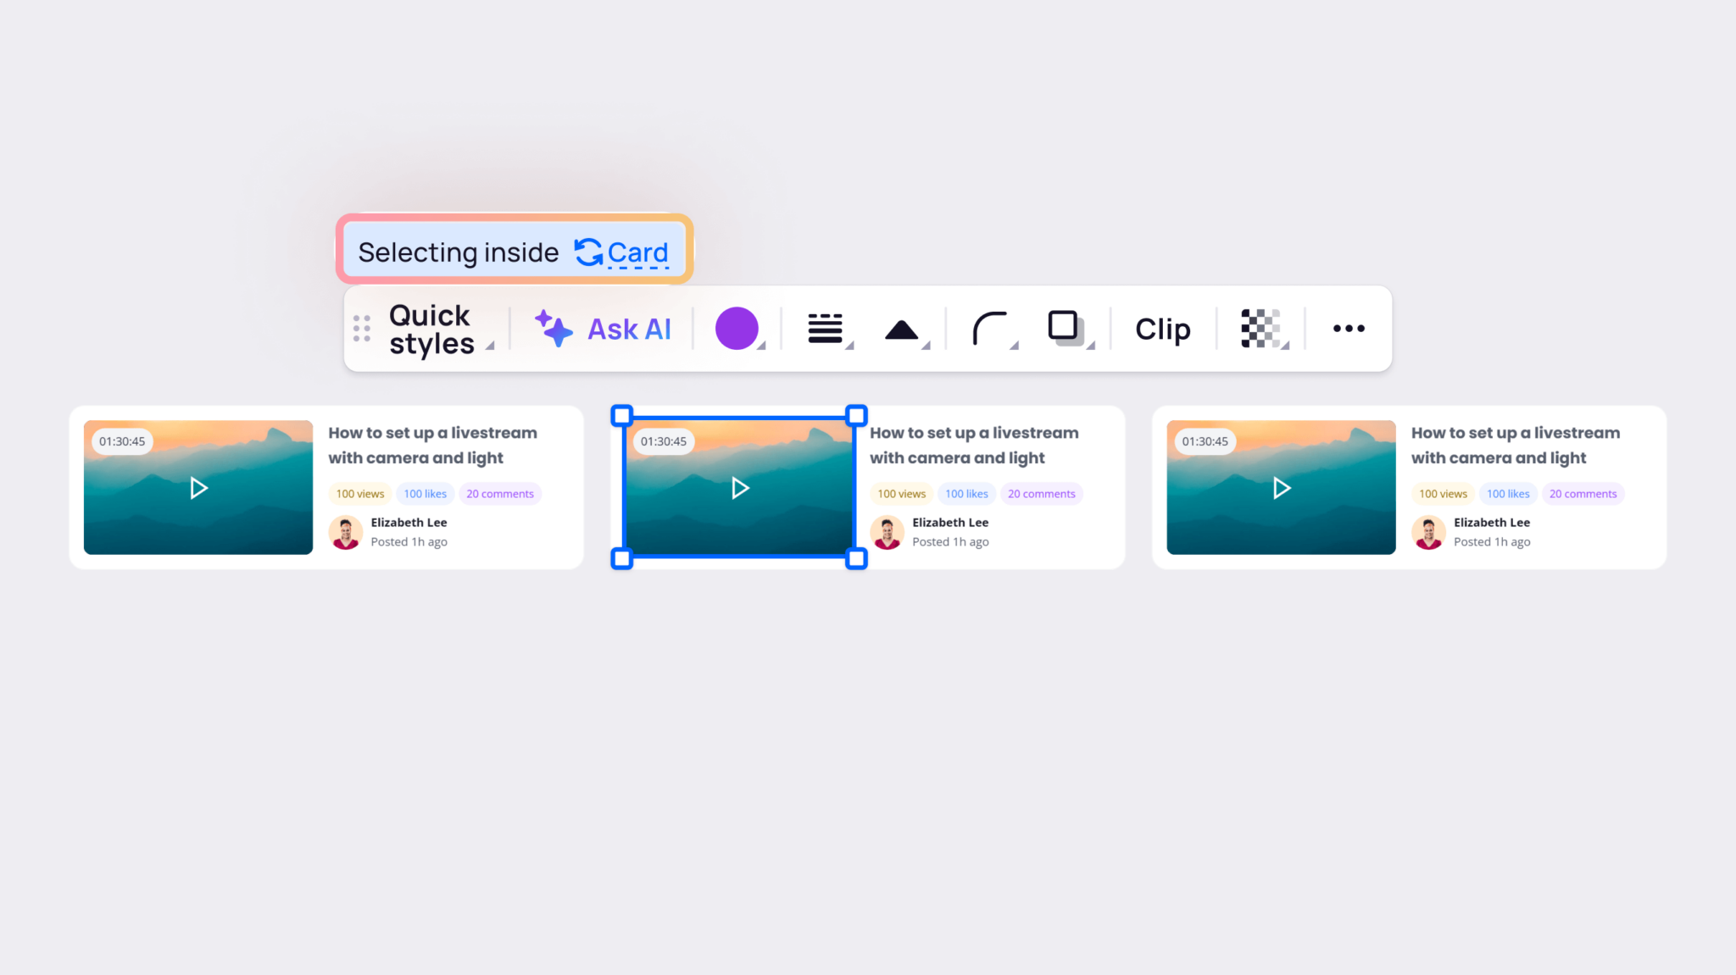Toggle the 100 views pill on right card
This screenshot has height=975, width=1736.
tap(1443, 493)
